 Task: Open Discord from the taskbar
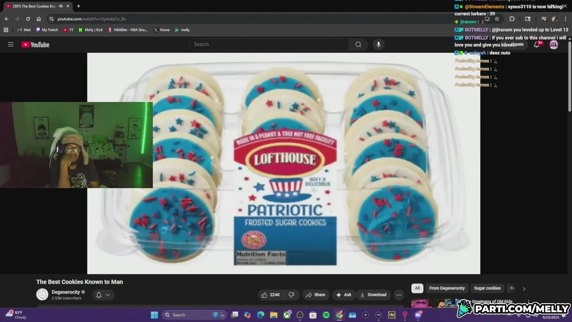pyautogui.click(x=418, y=315)
